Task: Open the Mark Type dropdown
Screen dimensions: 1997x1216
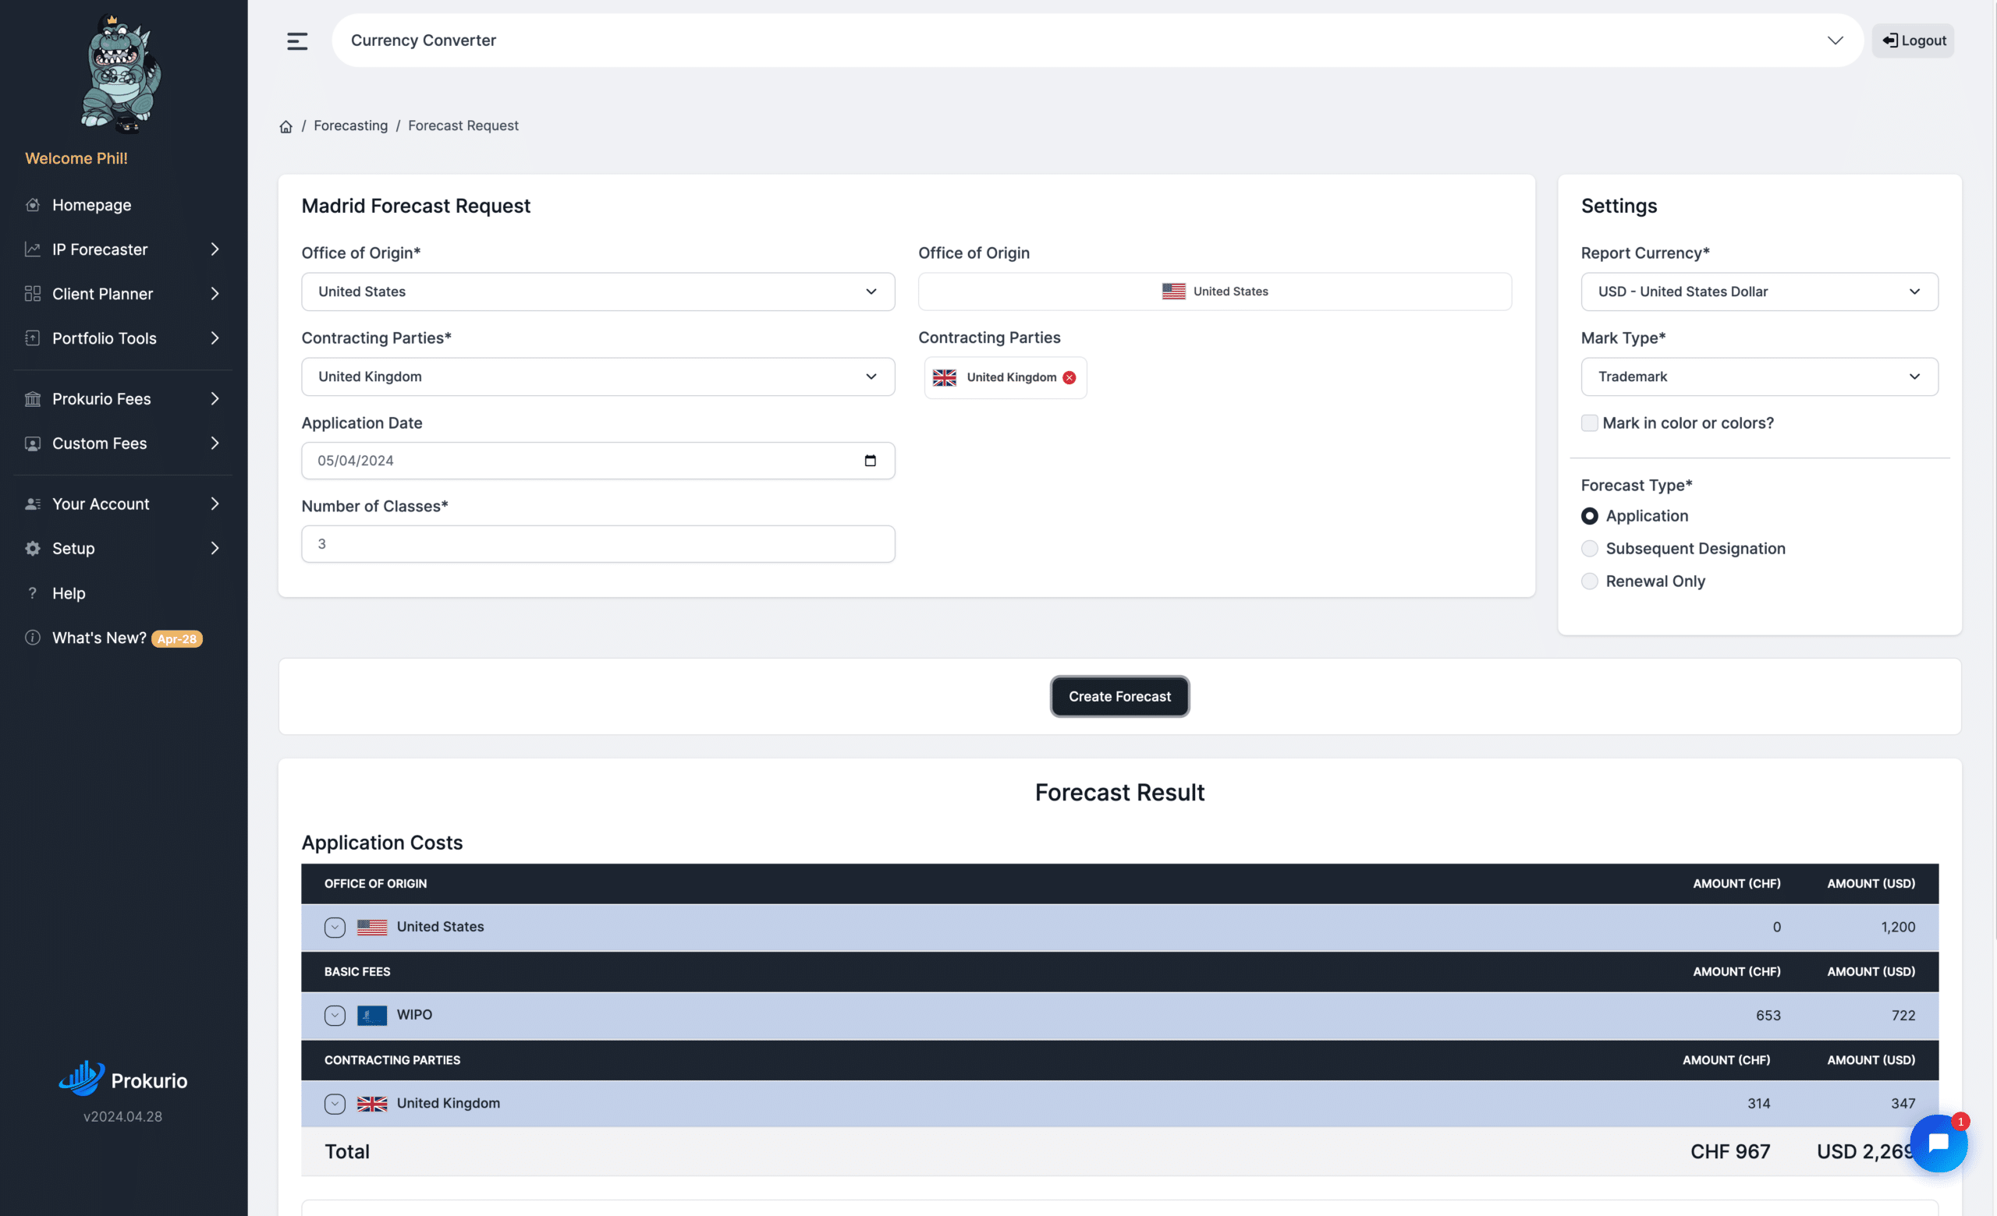Action: pos(1760,376)
